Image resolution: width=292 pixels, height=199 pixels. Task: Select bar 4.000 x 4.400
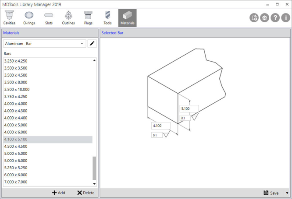(x=48, y=118)
